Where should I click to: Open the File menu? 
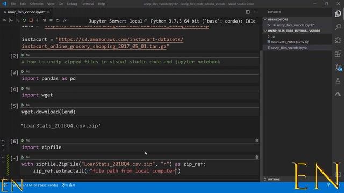point(13,4)
